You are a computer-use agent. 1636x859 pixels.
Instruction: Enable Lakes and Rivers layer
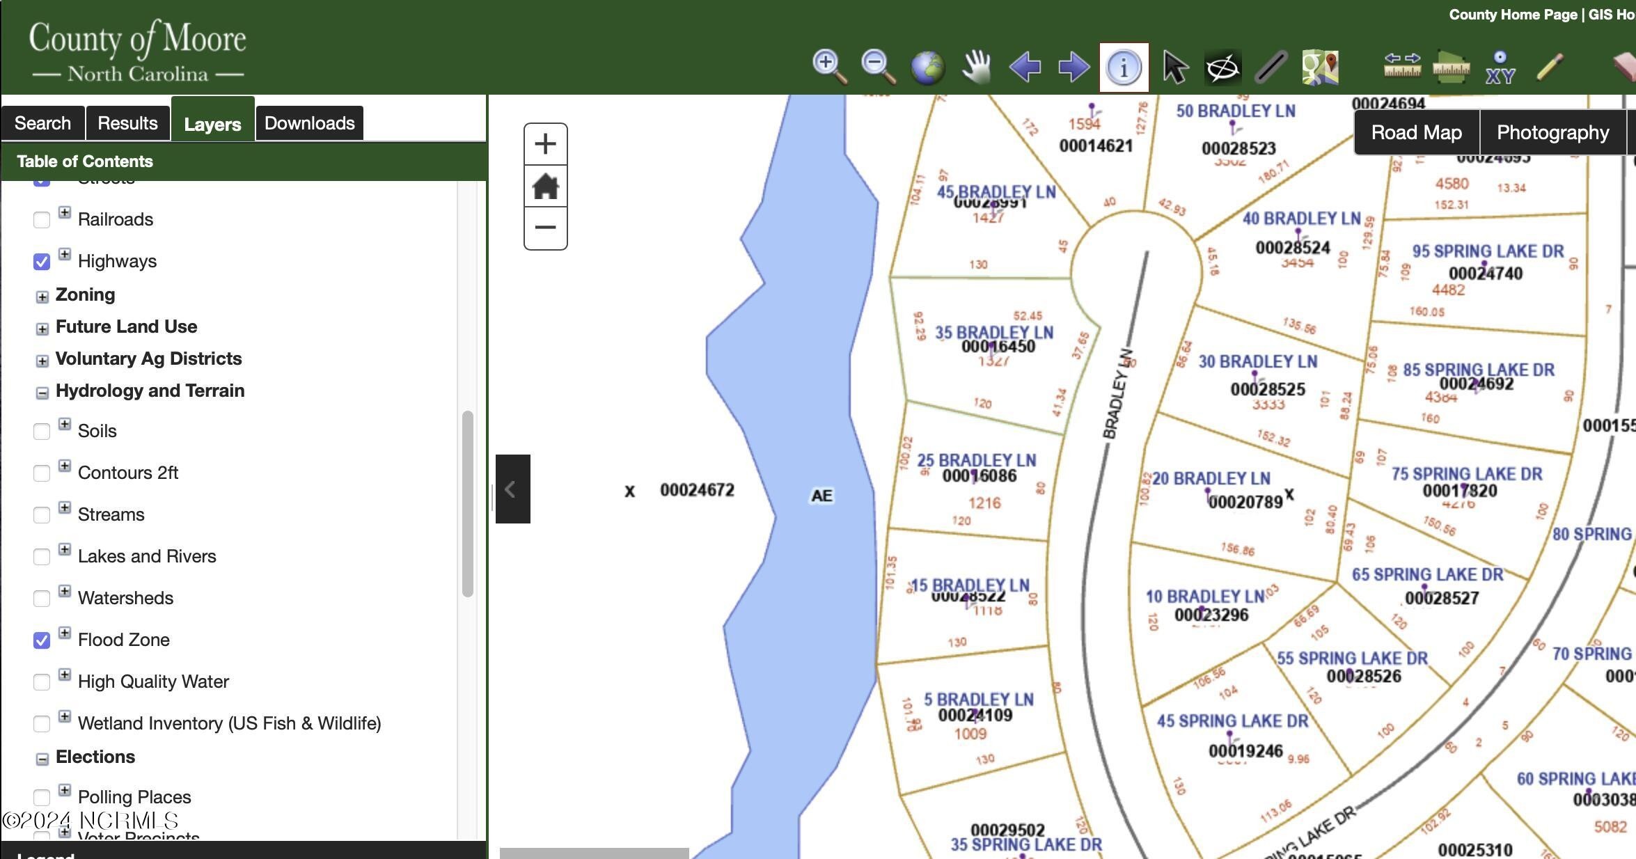(x=42, y=557)
